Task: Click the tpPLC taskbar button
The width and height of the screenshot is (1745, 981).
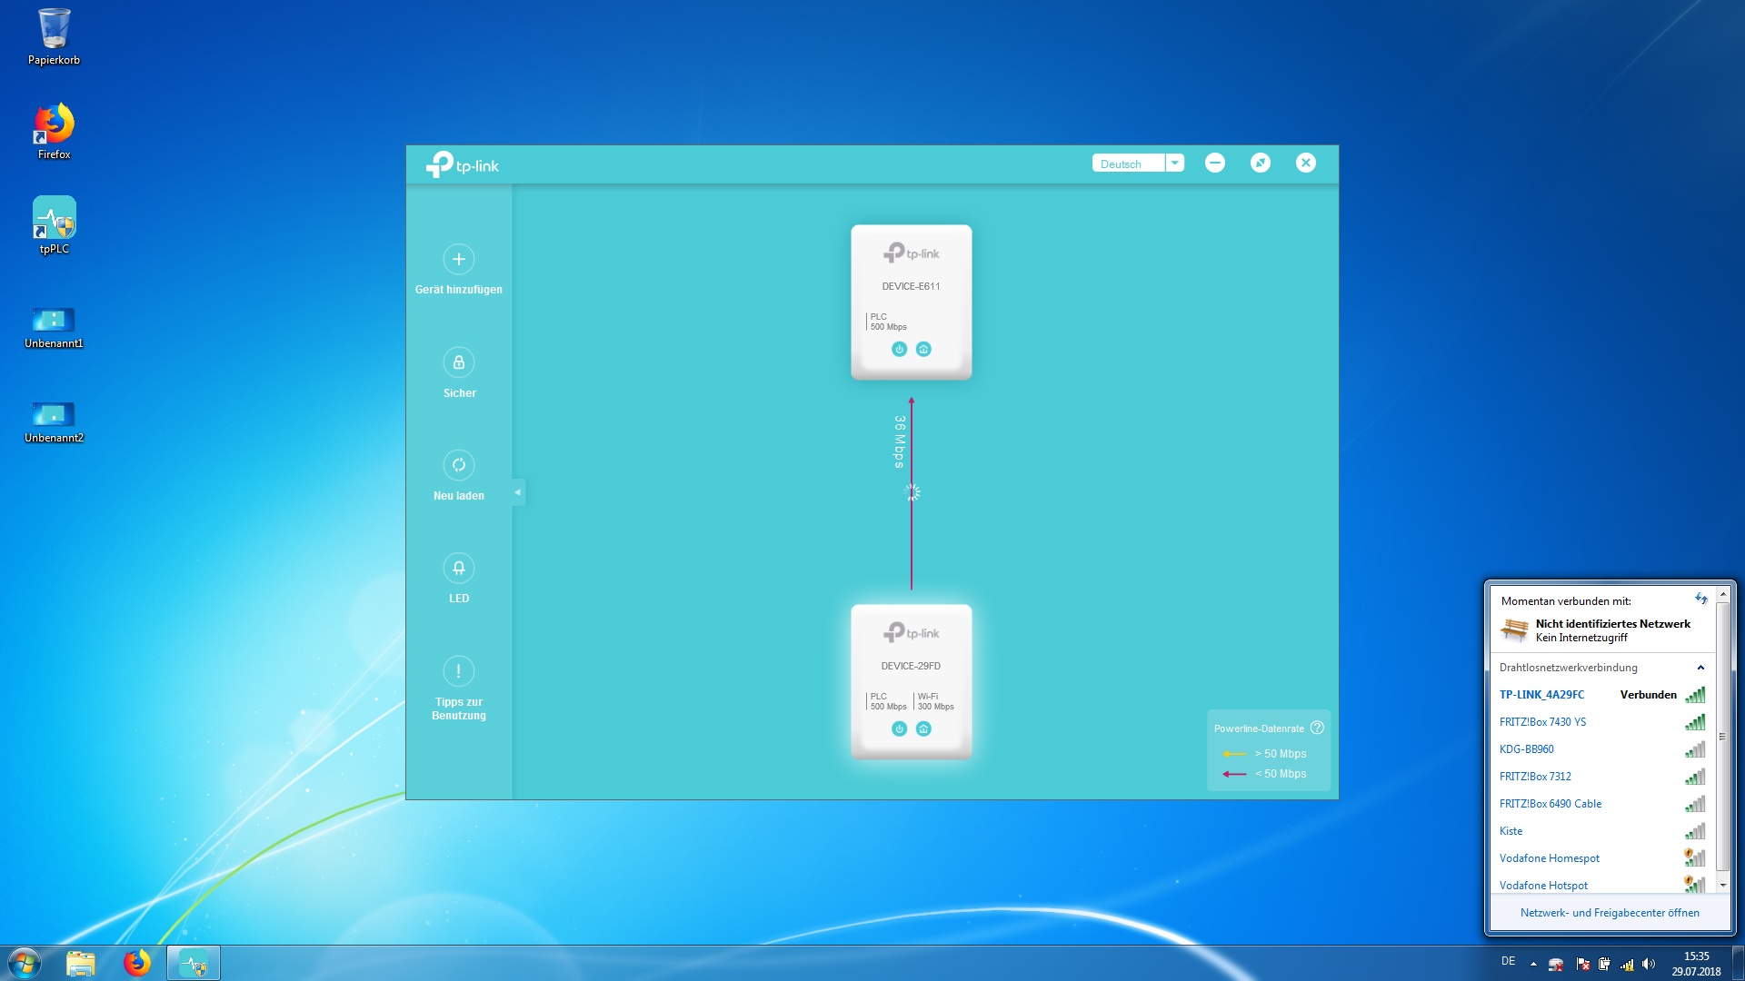Action: [x=194, y=963]
